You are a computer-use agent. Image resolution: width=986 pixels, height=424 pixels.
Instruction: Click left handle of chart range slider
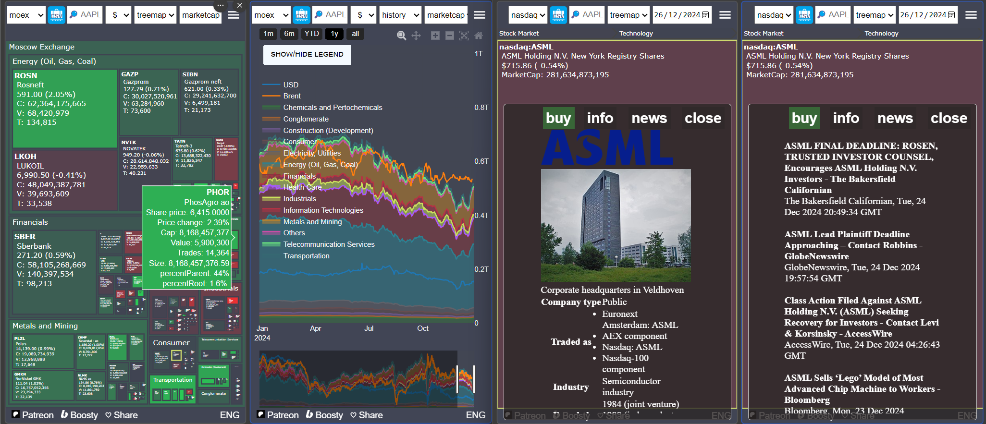pos(457,379)
